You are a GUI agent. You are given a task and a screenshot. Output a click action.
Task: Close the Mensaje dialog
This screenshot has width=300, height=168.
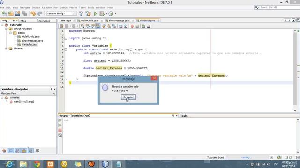click(x=154, y=78)
